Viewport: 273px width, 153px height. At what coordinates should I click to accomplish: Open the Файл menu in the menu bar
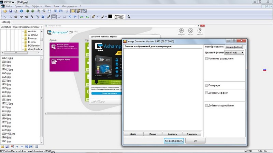(x=9, y=6)
